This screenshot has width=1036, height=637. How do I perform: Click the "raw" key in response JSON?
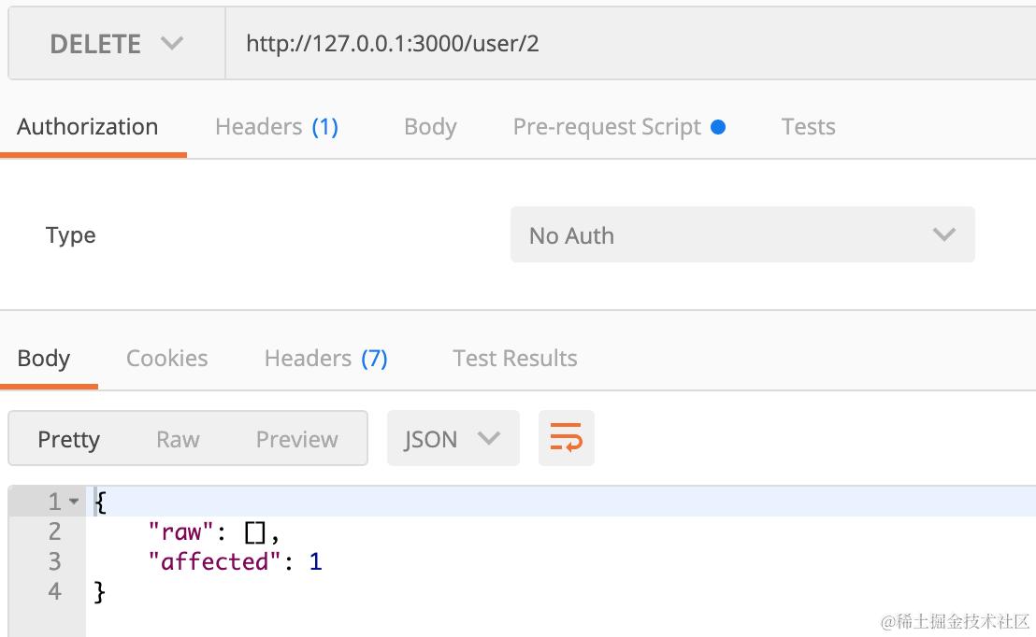click(181, 531)
